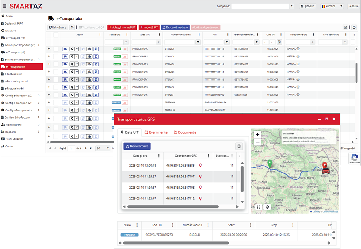The width and height of the screenshot is (361, 249).
Task: Open the Documente tab
Action: click(185, 132)
